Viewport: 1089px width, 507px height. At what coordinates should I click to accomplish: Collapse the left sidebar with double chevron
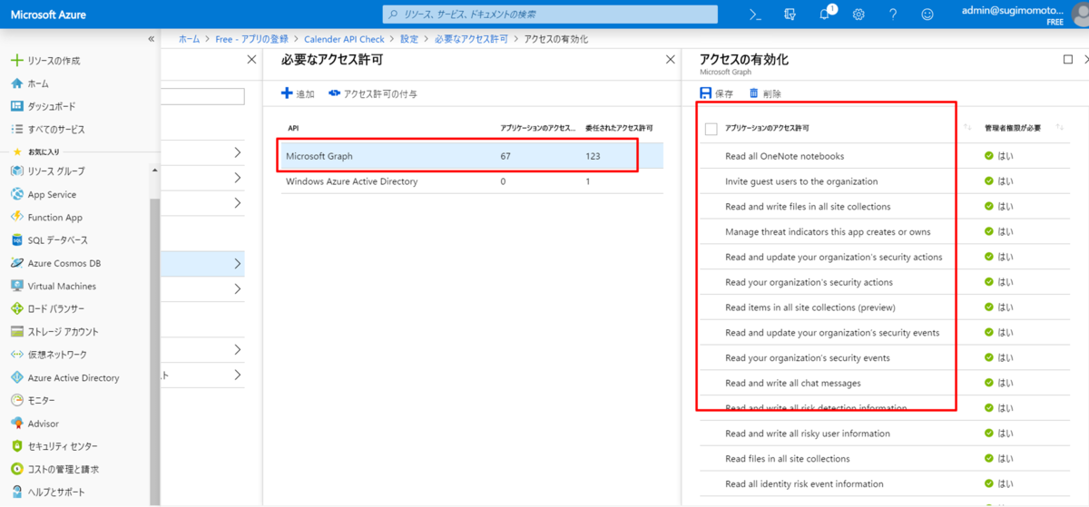point(152,40)
